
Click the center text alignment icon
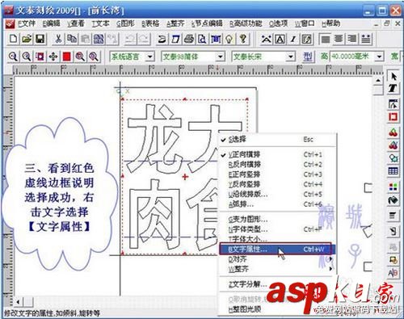click(x=339, y=40)
